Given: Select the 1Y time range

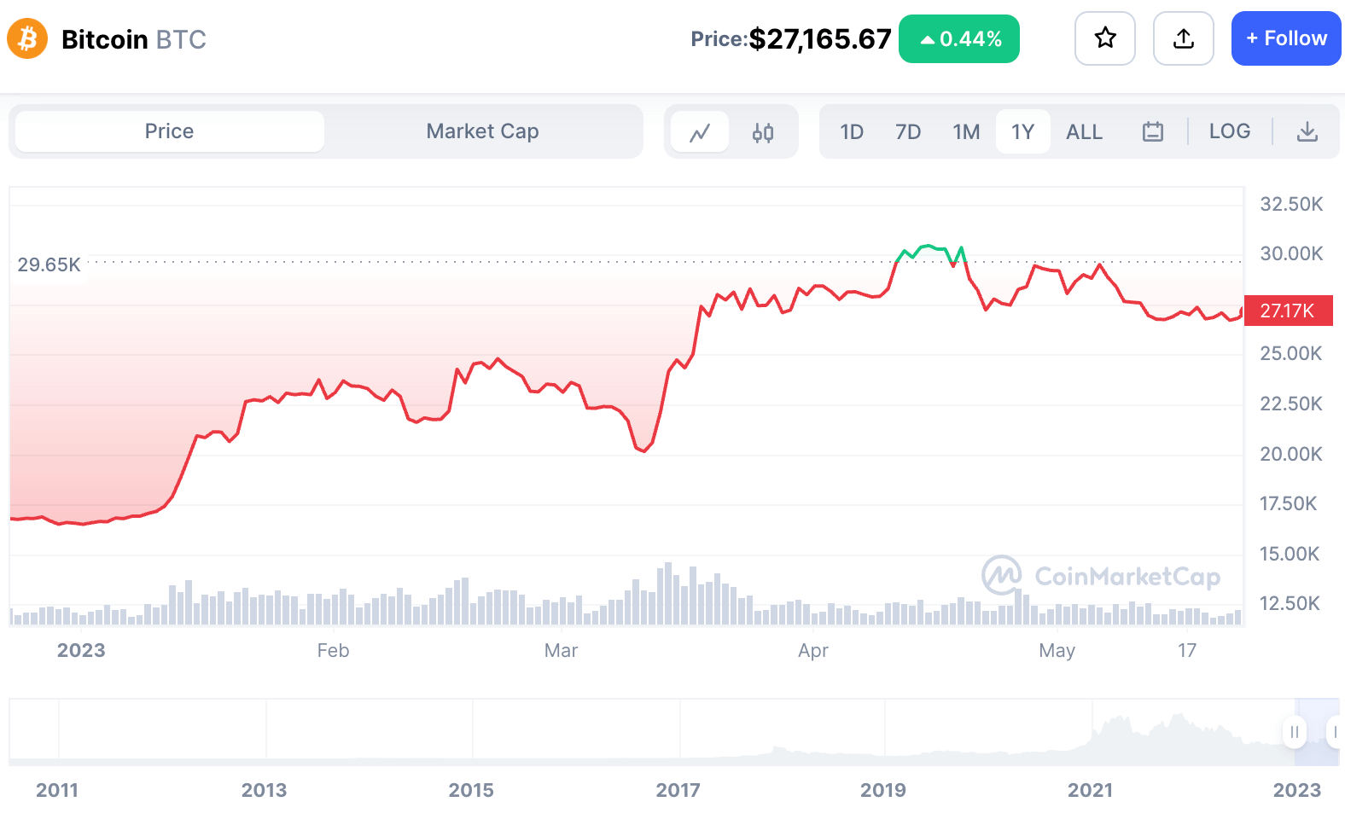Looking at the screenshot, I should point(1022,132).
